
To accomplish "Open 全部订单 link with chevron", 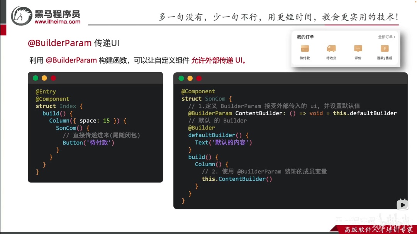I will pyautogui.click(x=386, y=37).
